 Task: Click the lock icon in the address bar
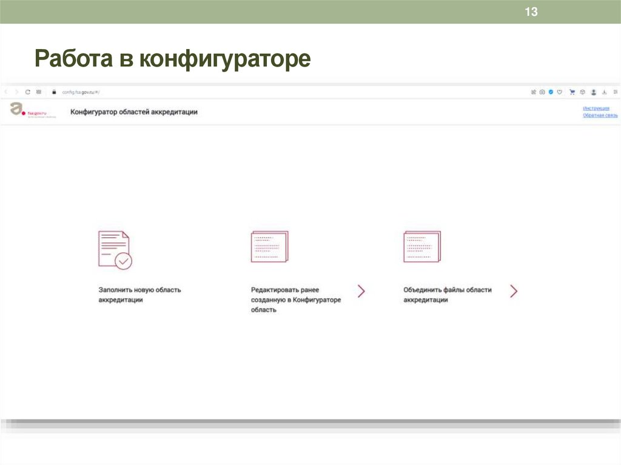tap(55, 92)
